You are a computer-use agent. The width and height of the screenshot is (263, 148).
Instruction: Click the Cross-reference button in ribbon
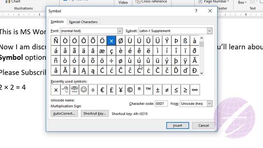pyautogui.click(x=152, y=2)
